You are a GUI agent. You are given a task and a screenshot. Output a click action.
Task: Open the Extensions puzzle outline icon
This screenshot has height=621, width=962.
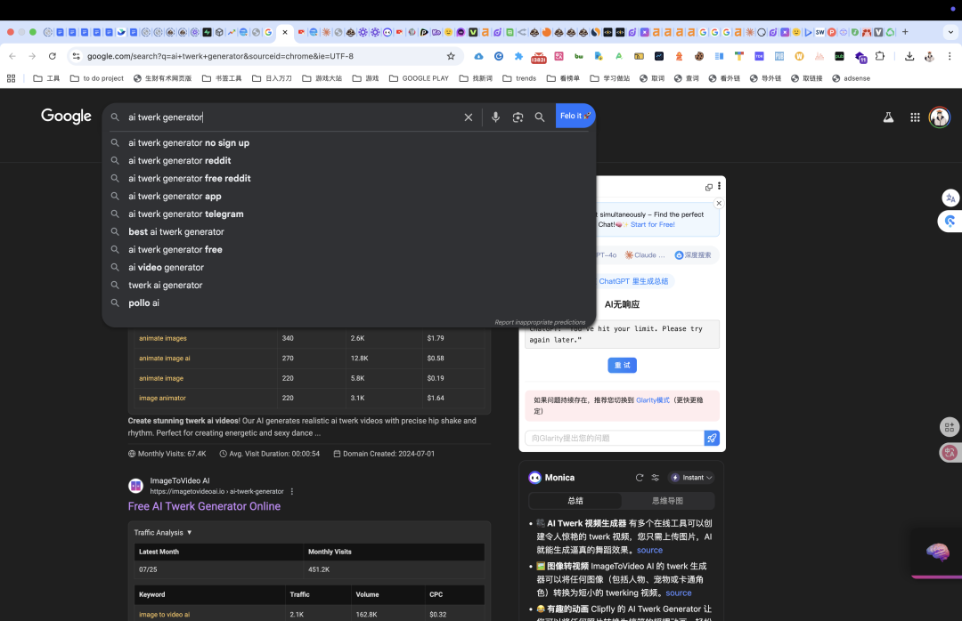click(x=880, y=56)
